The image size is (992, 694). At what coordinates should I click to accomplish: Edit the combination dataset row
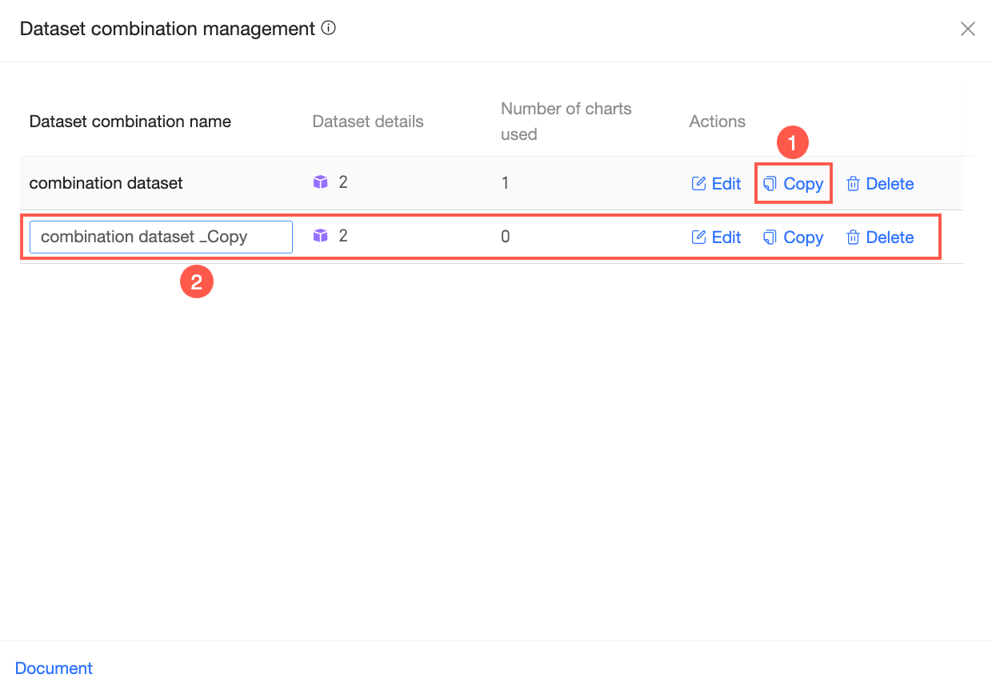point(716,184)
